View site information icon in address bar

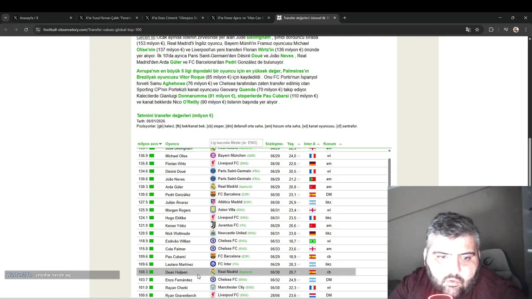pyautogui.click(x=38, y=29)
